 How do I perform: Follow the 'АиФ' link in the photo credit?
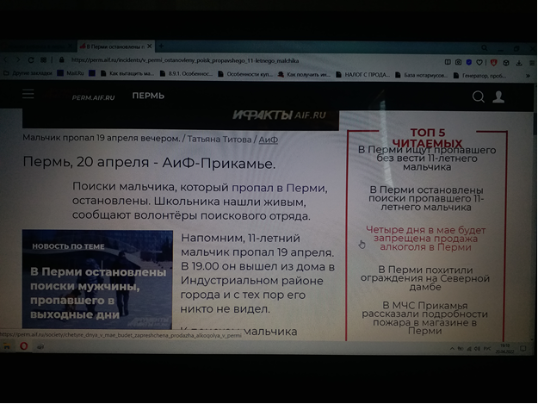(268, 140)
